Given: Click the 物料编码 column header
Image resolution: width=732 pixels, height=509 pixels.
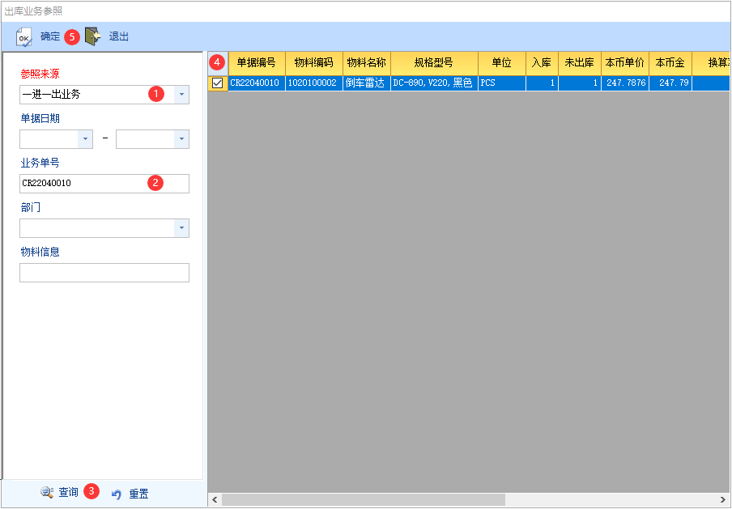Looking at the screenshot, I should tap(313, 62).
